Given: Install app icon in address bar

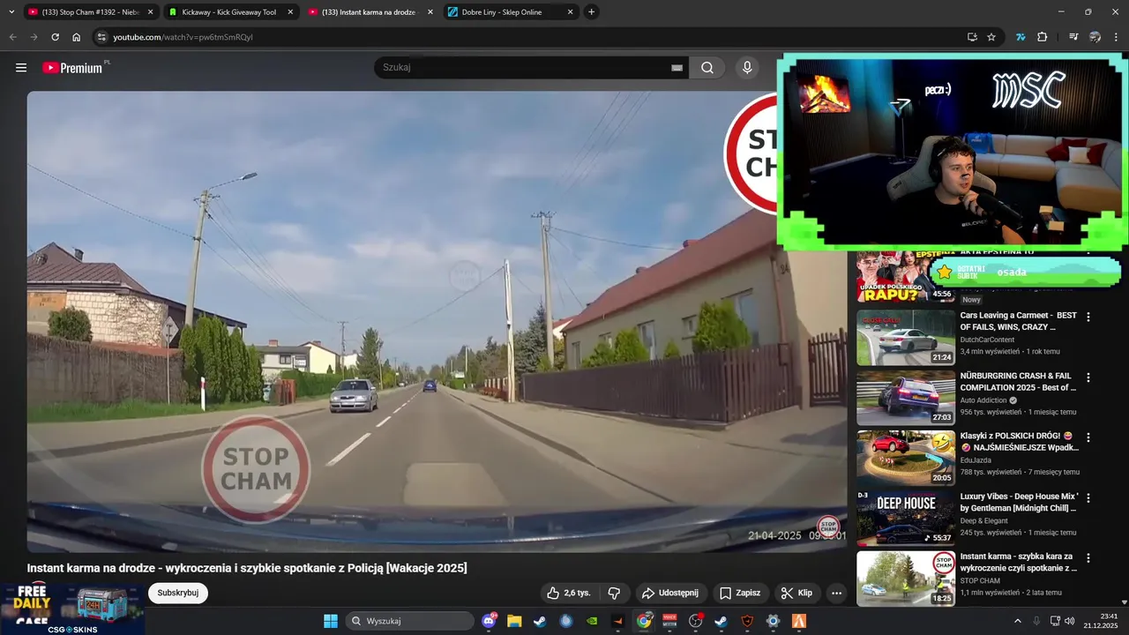Looking at the screenshot, I should [x=972, y=37].
